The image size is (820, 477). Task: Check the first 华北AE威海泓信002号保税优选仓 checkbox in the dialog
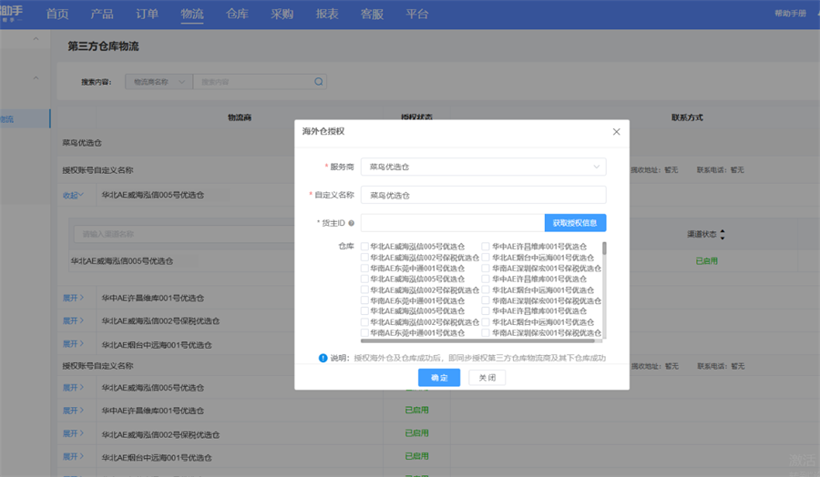[x=364, y=258]
